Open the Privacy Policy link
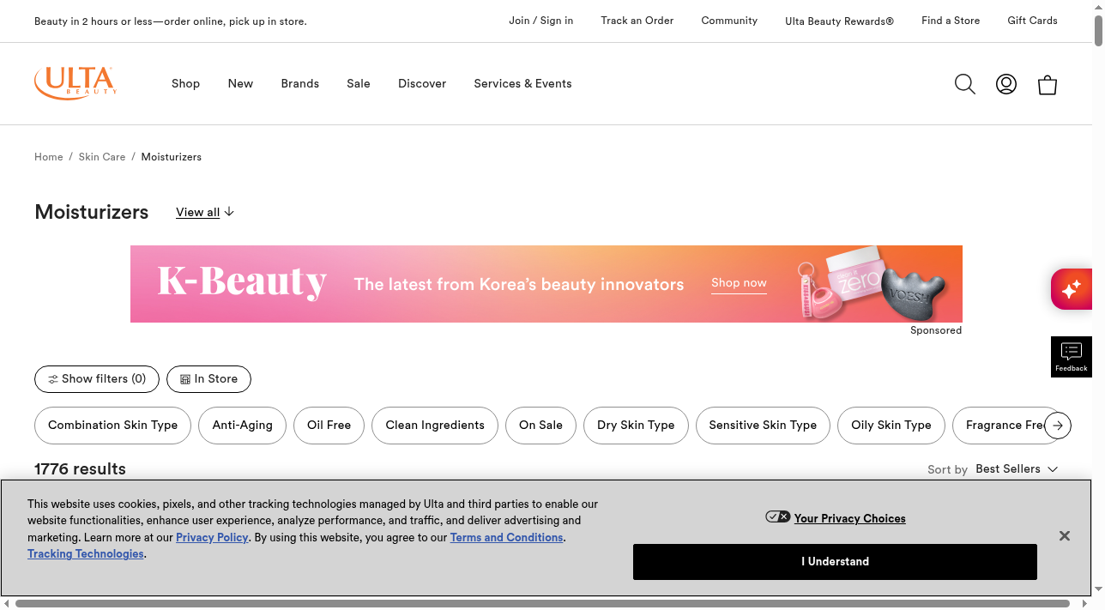The image size is (1105, 610). tap(212, 538)
